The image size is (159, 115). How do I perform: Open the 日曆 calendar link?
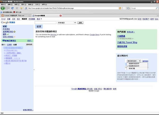[x=9, y=19]
